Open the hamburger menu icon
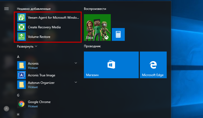 6,9
